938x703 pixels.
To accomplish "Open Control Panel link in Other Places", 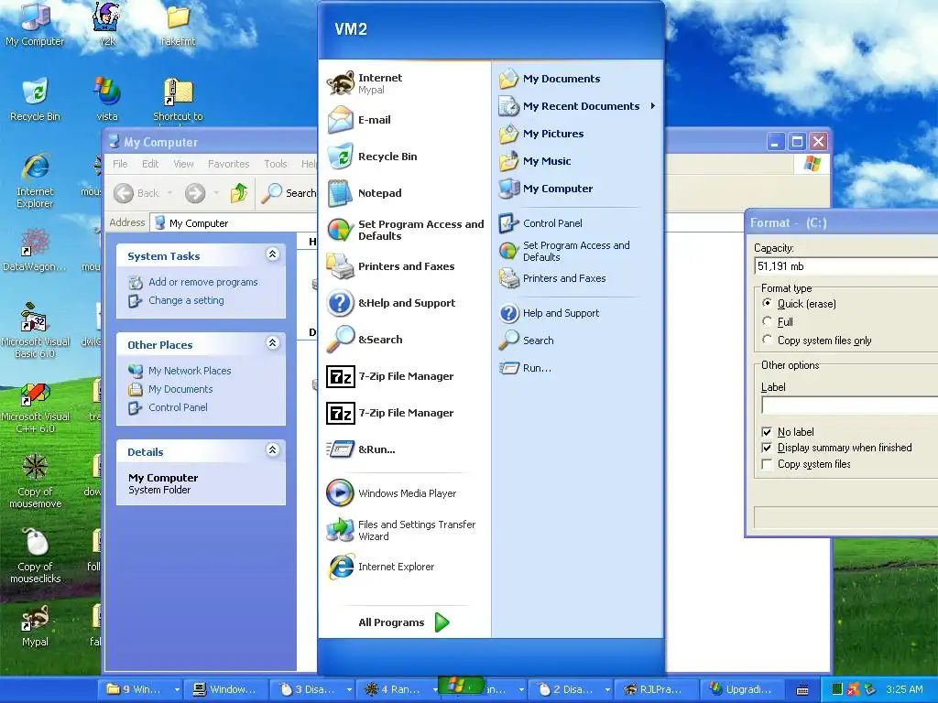I will point(179,407).
